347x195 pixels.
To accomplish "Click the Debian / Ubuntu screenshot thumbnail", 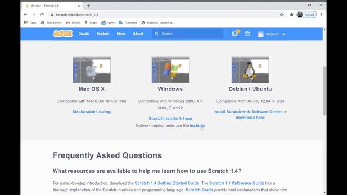I will (250, 70).
